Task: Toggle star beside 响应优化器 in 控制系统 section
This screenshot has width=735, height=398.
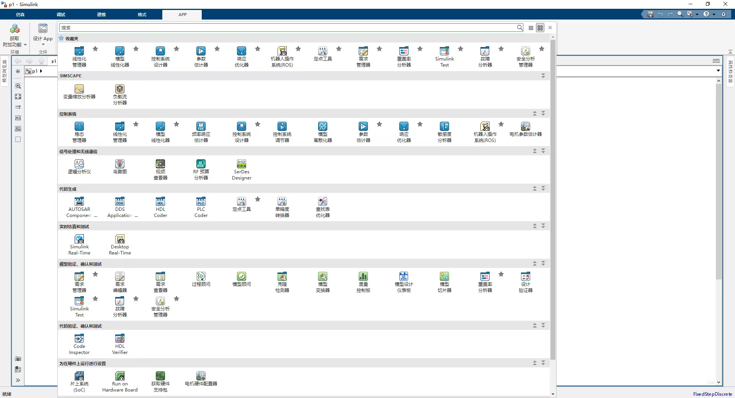Action: click(420, 124)
